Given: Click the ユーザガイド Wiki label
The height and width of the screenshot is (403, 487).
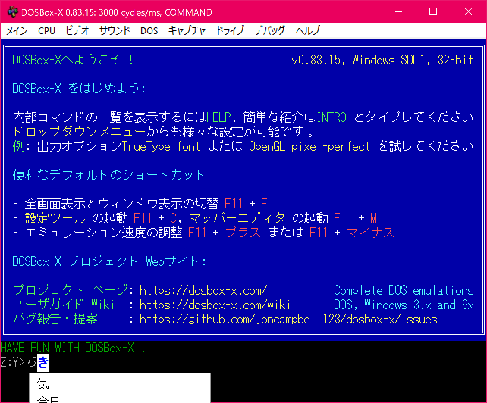Looking at the screenshot, I should (64, 305).
